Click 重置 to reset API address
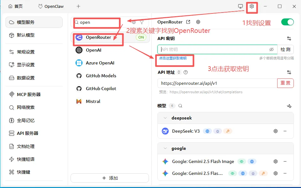 point(285,83)
